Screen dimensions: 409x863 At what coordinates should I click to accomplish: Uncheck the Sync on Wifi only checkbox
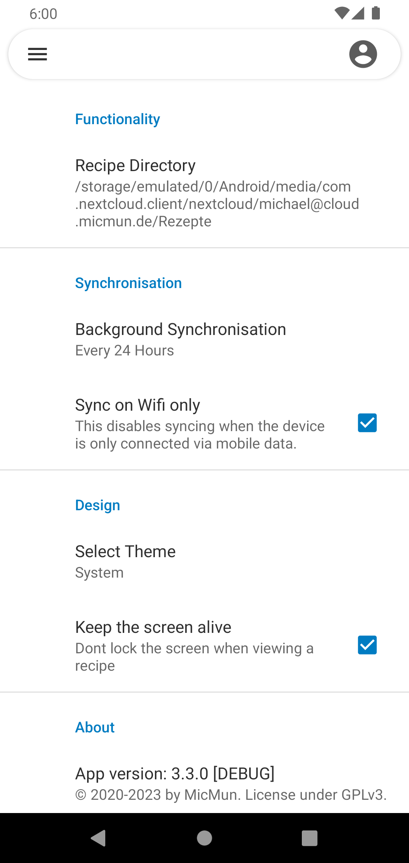tap(367, 423)
